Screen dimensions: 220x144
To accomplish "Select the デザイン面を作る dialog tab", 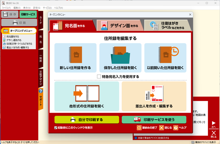I will (x=120, y=25).
